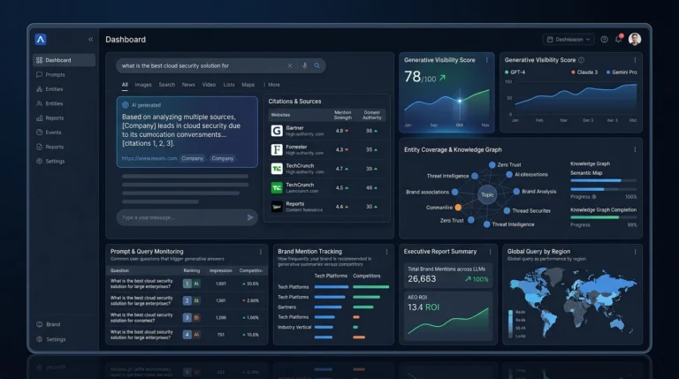Screen dimensions: 679x379
Task: Toggle the GPT-4 series in the chart legend
Action: 516,72
